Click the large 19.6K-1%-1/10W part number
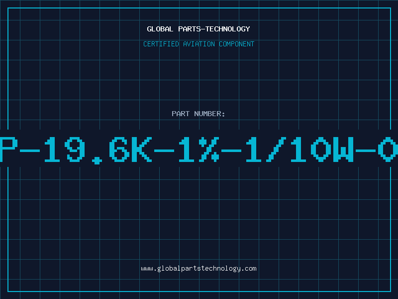 pyautogui.click(x=199, y=150)
